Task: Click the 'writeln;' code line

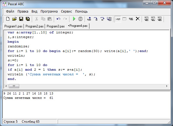Action: pos(16,56)
